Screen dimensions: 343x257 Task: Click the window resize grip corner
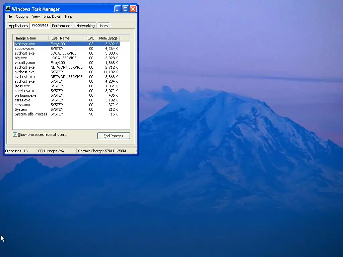135,152
